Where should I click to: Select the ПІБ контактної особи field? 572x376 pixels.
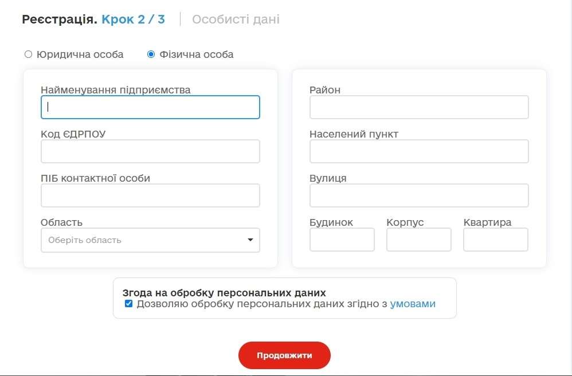pyautogui.click(x=150, y=195)
